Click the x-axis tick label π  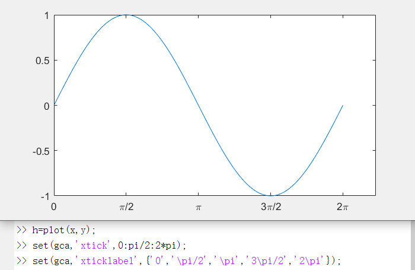199,208
